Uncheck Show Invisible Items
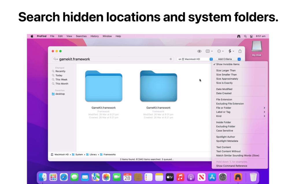Viewport: 296px width, 184px height. [x=228, y=64]
